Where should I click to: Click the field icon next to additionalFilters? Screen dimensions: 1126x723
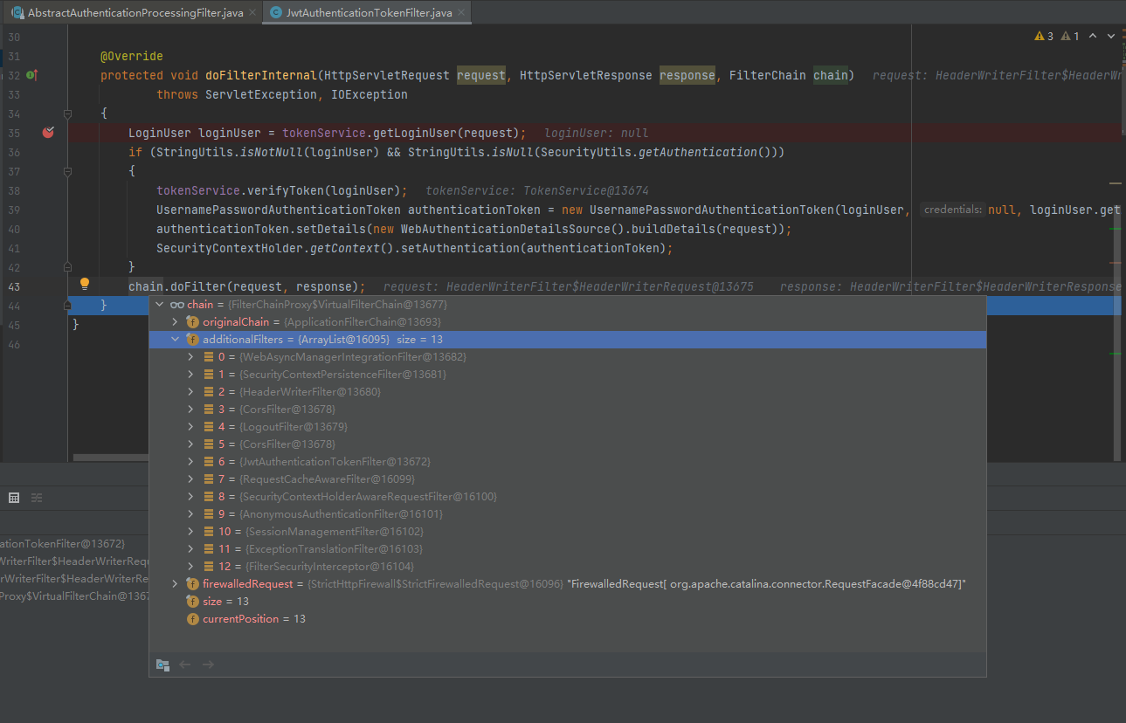[x=193, y=340]
